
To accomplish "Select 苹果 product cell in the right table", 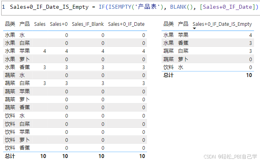I will pos(183,35).
